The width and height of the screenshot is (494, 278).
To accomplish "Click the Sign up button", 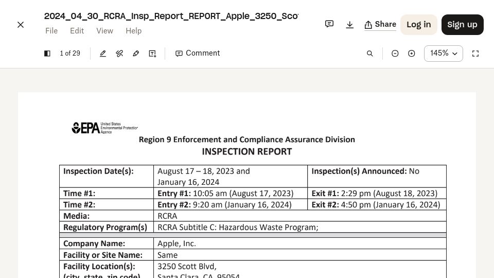I will (x=462, y=25).
